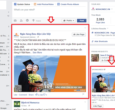Click the flag icon on post
Screen dimensions: 115x110
click(83, 94)
